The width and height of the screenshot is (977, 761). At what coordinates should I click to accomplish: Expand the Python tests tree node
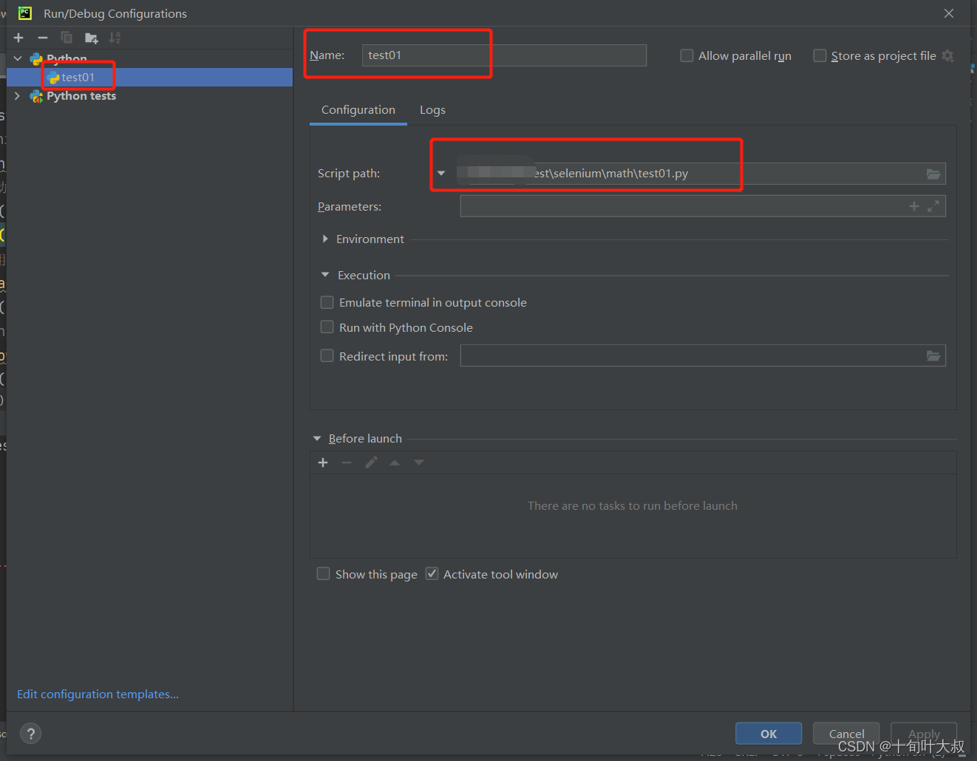click(x=17, y=96)
